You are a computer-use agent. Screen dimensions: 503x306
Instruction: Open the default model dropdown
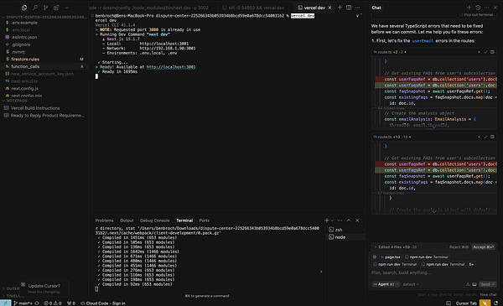411,284
